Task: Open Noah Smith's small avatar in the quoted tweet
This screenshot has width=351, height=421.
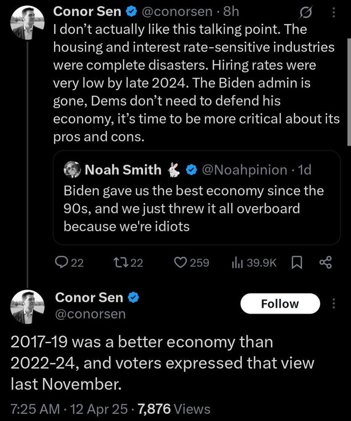Action: (x=72, y=170)
